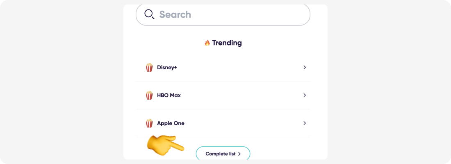The image size is (451, 164).
Task: Click the blank space right of Trending heading
Action: tap(276, 43)
